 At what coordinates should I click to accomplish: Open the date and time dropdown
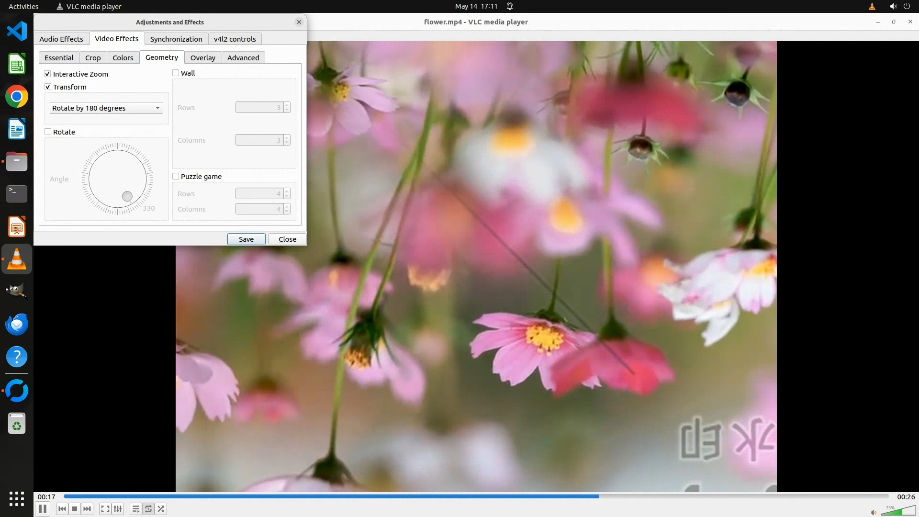point(476,6)
